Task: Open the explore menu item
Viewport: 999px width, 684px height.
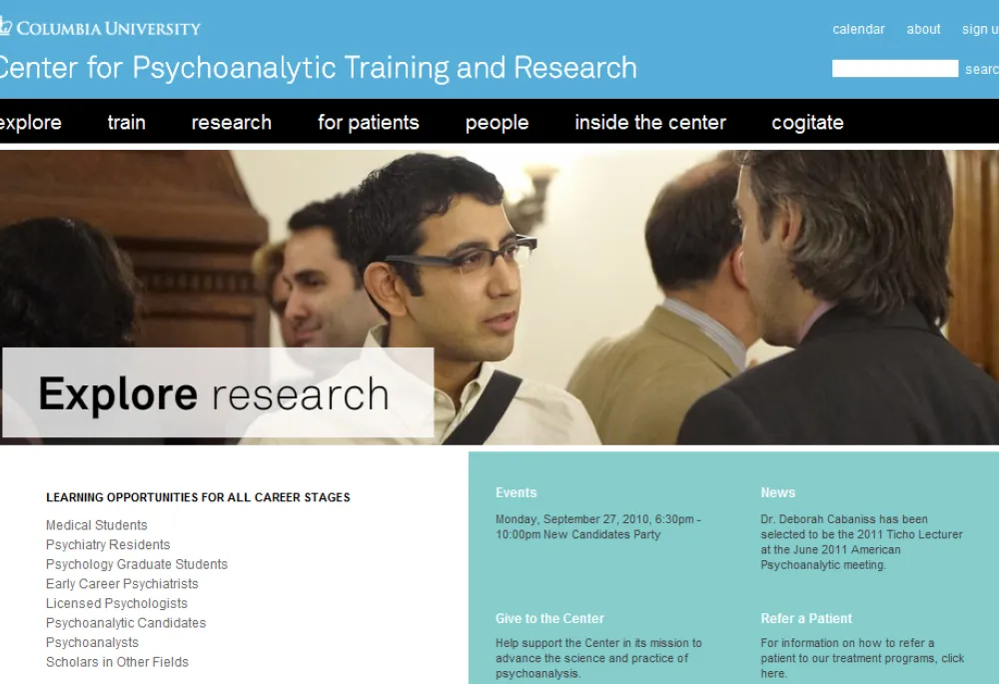Action: [30, 122]
